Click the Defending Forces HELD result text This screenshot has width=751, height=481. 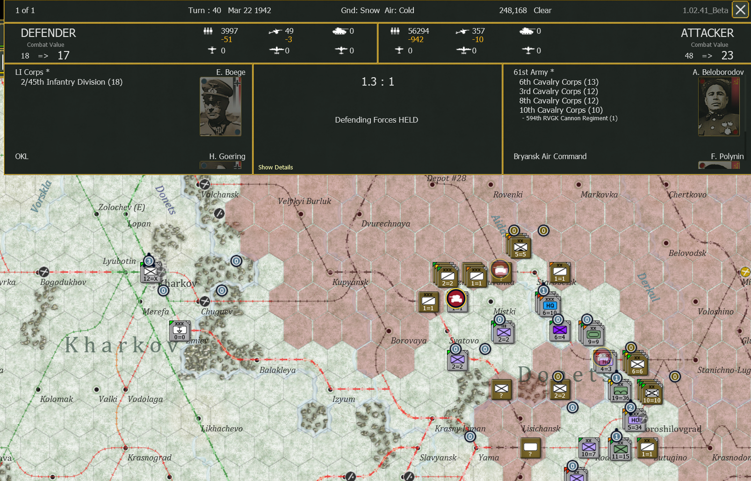tap(376, 120)
